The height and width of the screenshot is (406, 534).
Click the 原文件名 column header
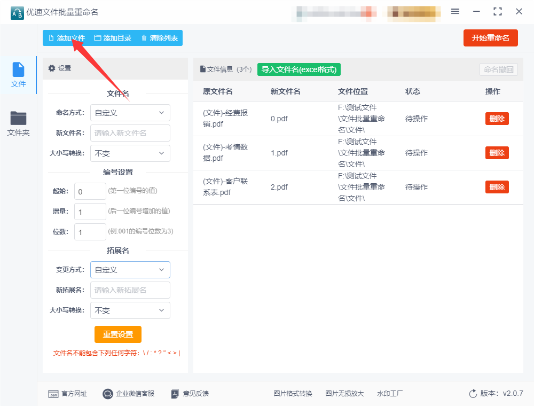click(x=218, y=91)
